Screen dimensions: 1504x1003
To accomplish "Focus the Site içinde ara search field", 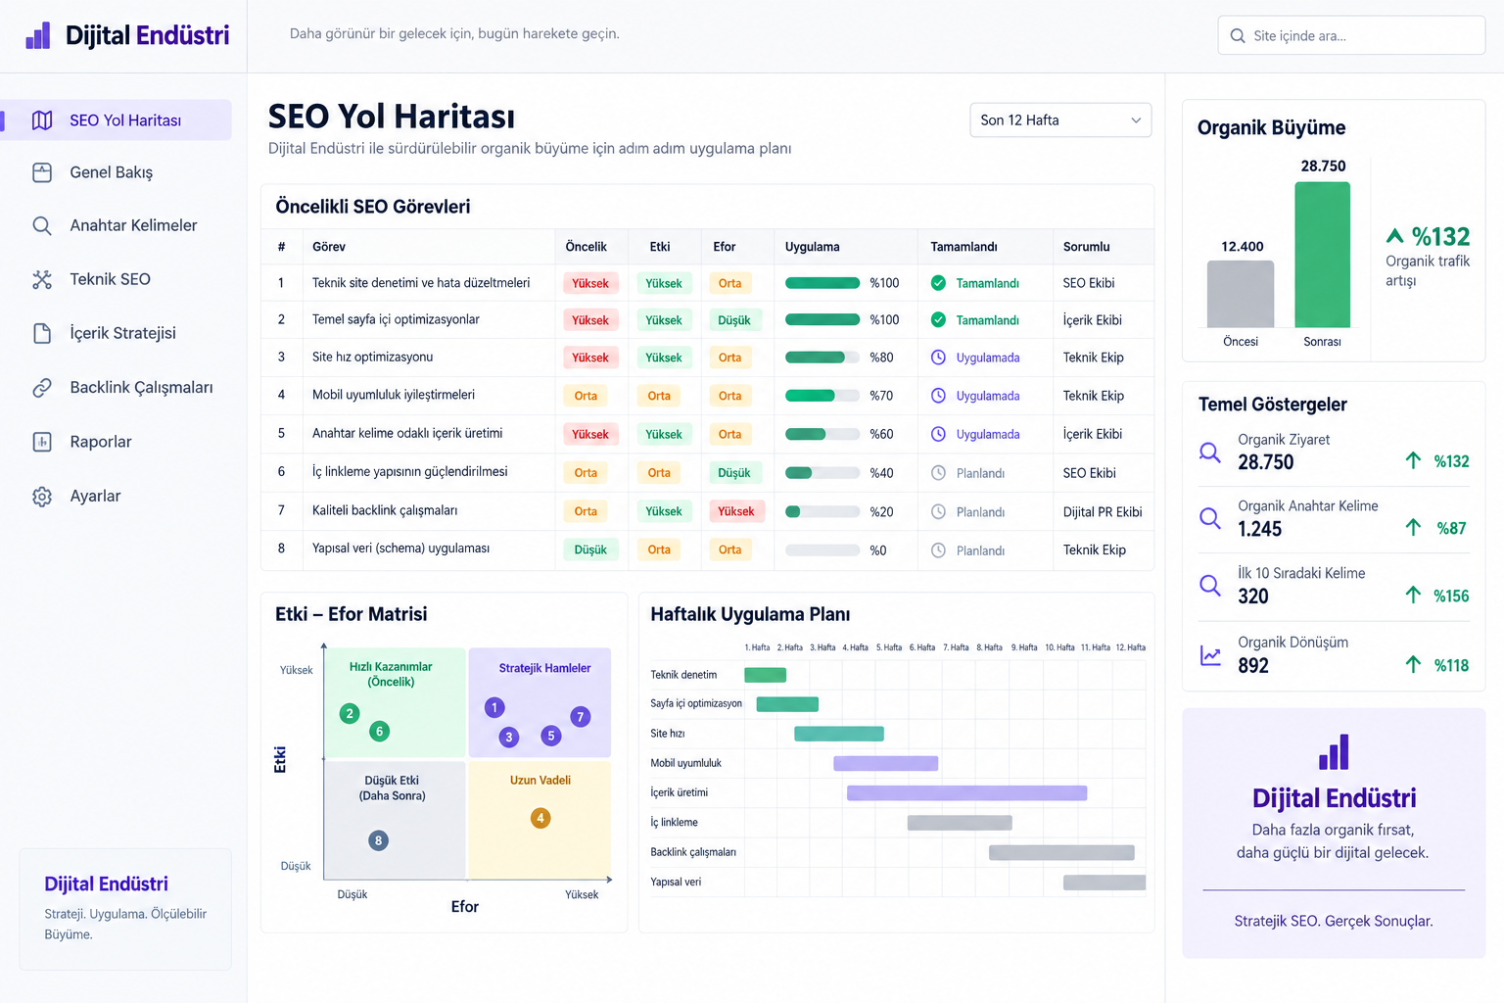I will pos(1351,36).
